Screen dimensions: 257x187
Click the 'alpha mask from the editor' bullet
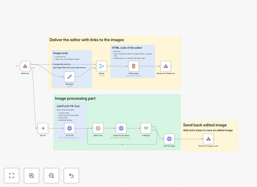click(x=69, y=115)
